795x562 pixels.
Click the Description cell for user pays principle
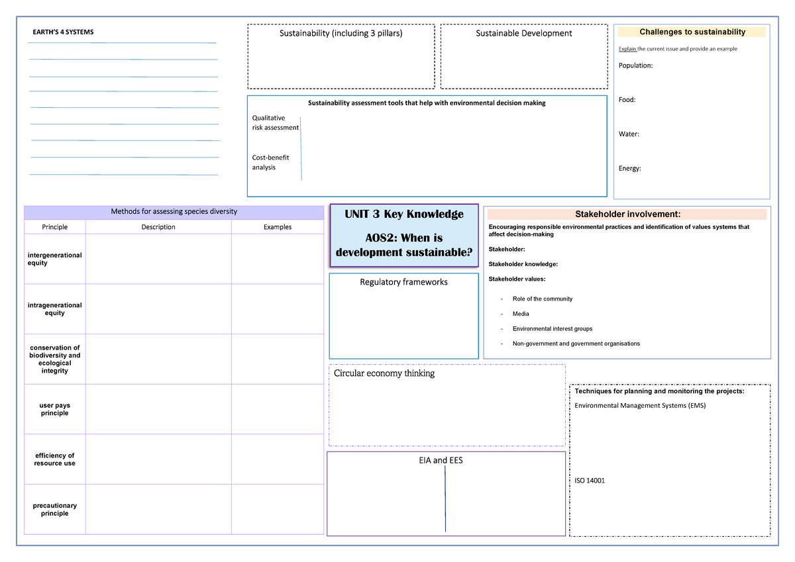(x=158, y=409)
